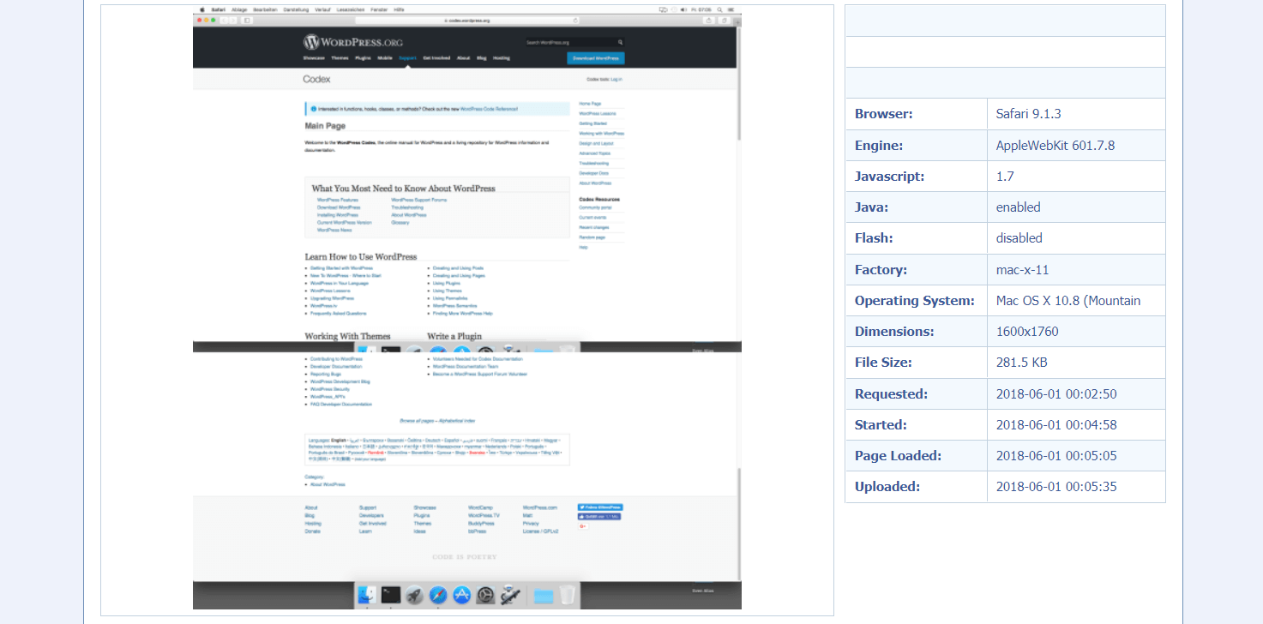Viewport: 1263px width, 624px height.
Task: Select Showcase in the WordPress top navigation
Action: 314,58
